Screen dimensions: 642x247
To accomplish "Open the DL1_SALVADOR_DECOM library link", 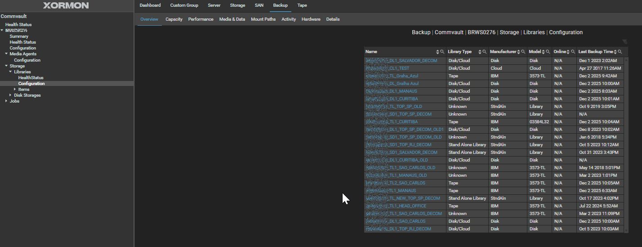I will click(x=413, y=61).
